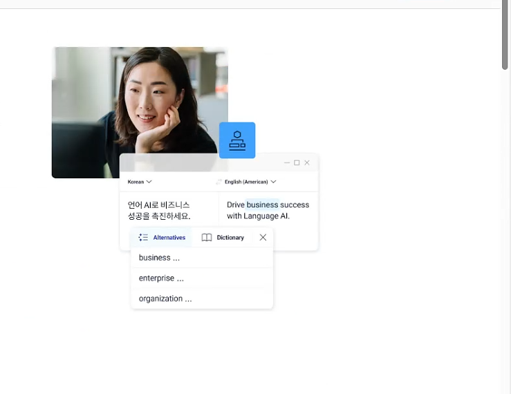Click the blue glossary icon tile
511x394 pixels.
237,140
